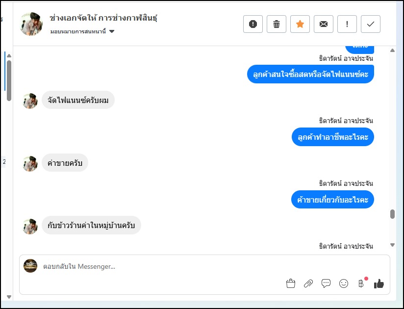Click the Baht payment request icon
The image size is (404, 309).
(x=361, y=283)
